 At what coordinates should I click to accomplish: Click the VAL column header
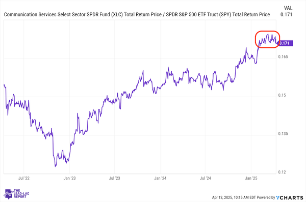[288, 8]
